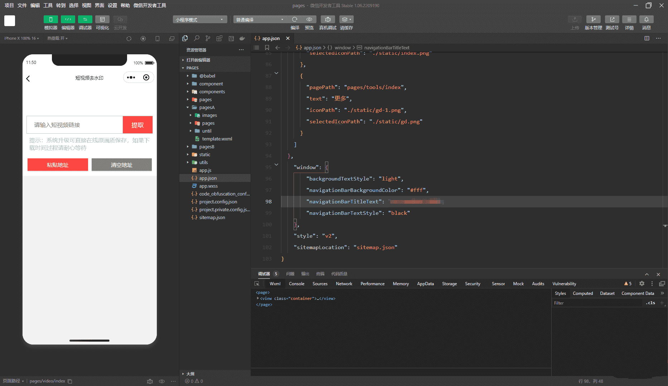
Task: Expand the pagesB folder
Action: [x=207, y=147]
